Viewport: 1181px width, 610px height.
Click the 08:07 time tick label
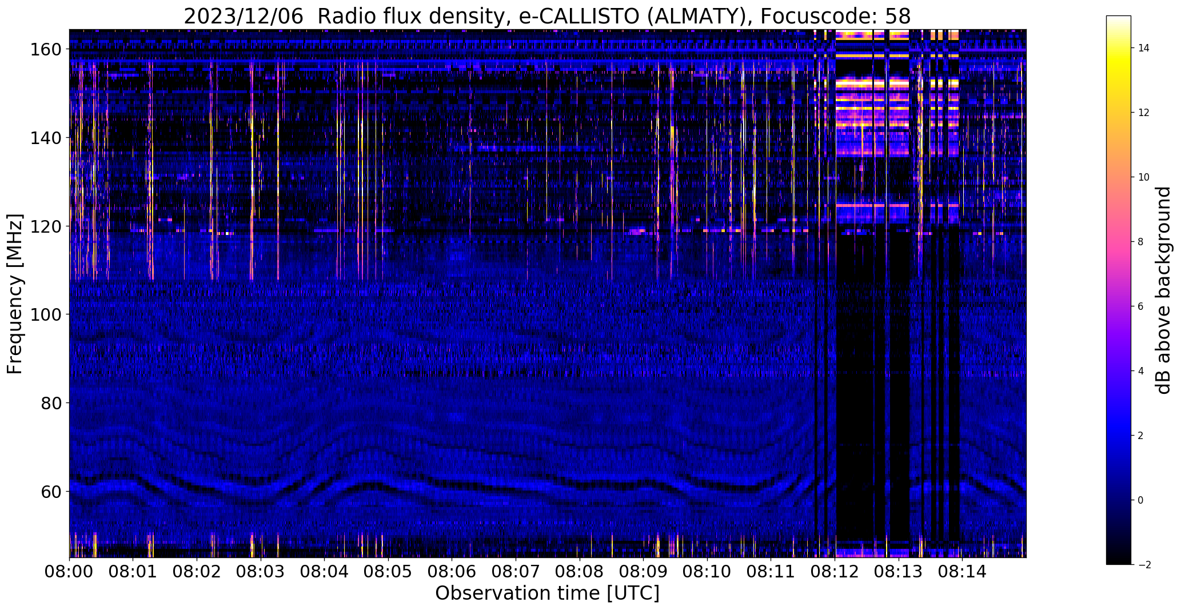pyautogui.click(x=516, y=571)
